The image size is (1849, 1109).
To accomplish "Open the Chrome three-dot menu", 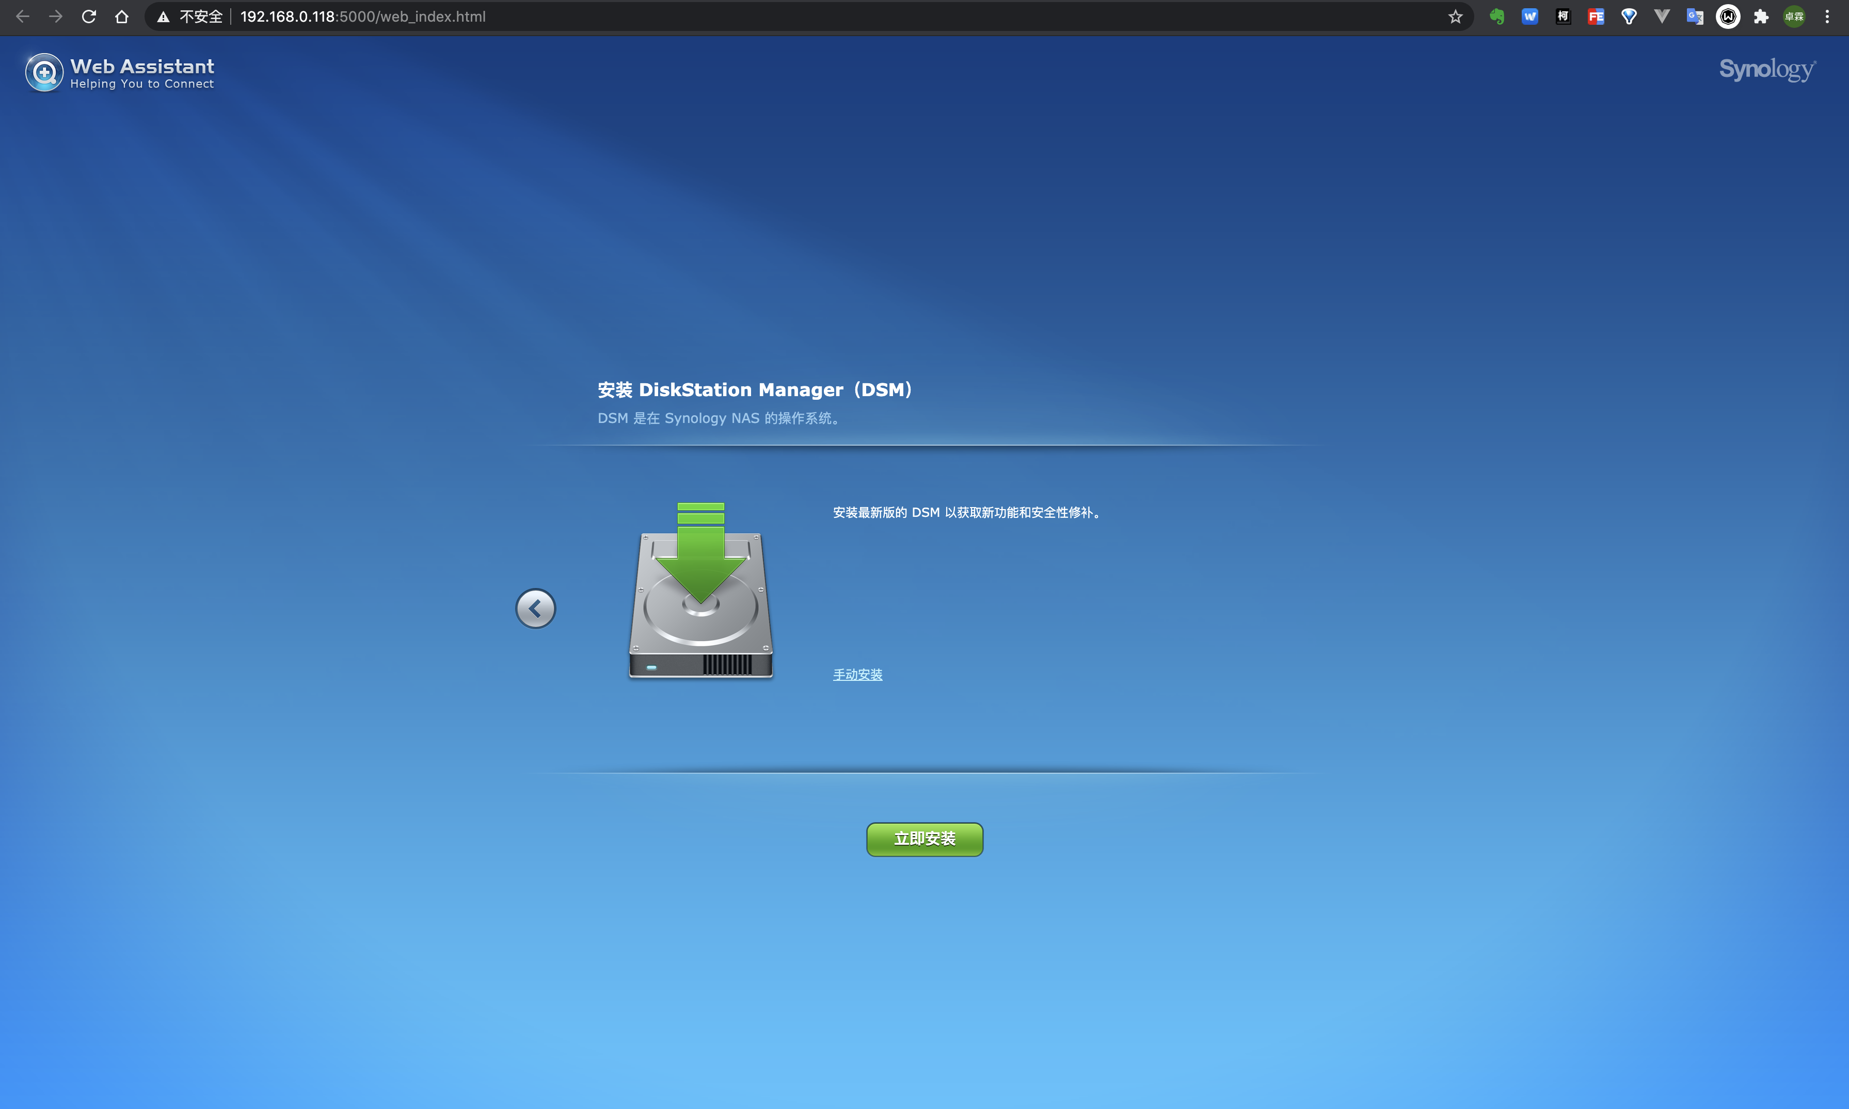I will pos(1827,17).
